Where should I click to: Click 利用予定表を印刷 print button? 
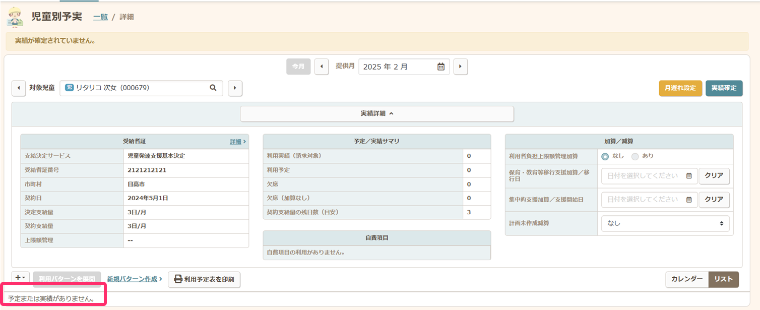(204, 279)
